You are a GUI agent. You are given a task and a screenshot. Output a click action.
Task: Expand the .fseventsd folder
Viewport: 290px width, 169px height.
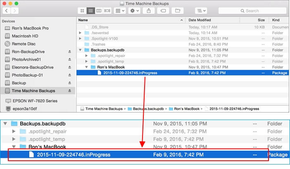click(81, 32)
